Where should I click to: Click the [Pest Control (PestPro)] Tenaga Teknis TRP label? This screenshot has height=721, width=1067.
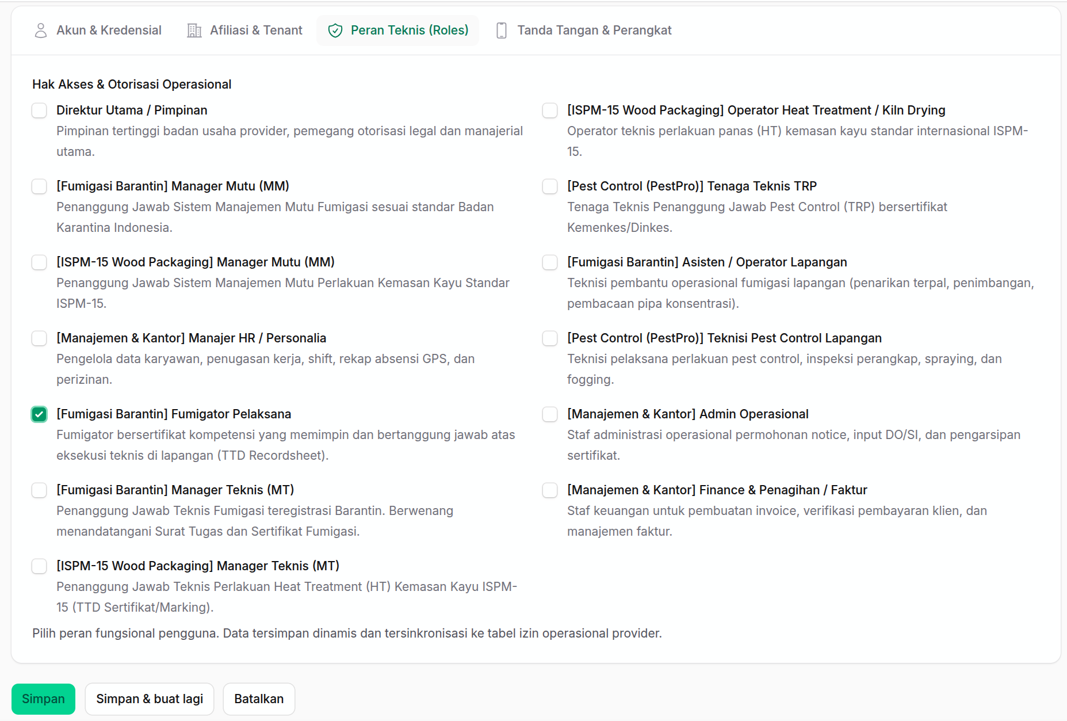(692, 186)
